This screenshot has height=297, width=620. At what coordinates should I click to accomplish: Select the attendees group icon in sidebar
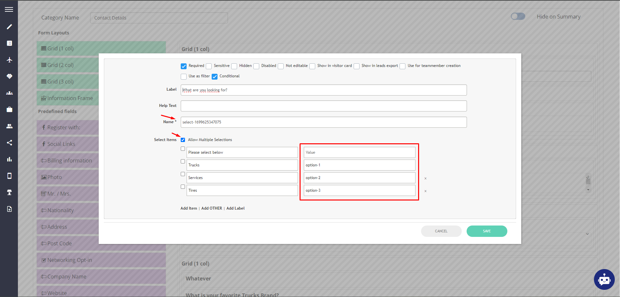point(9,93)
